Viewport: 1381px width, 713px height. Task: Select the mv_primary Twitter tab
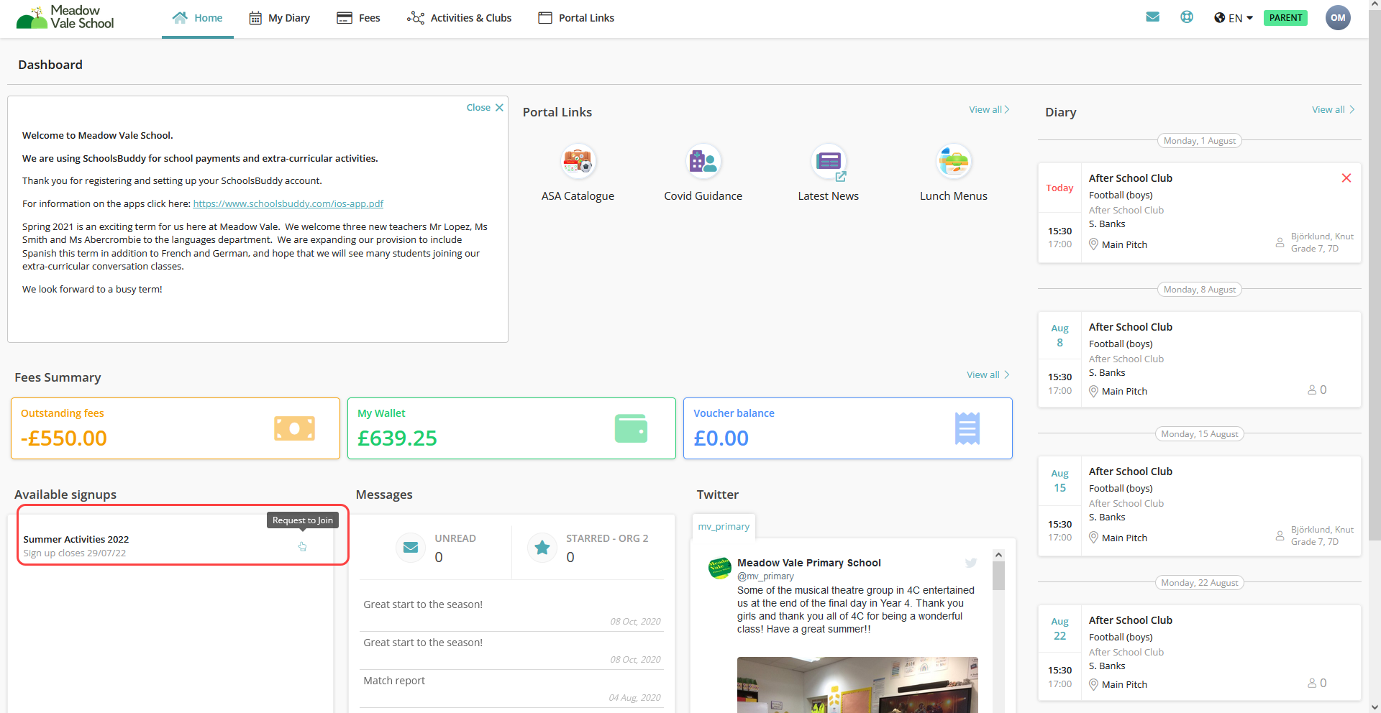pyautogui.click(x=724, y=526)
